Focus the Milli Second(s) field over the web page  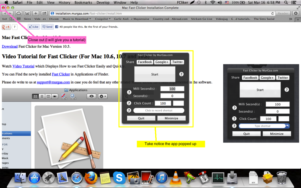point(172,89)
